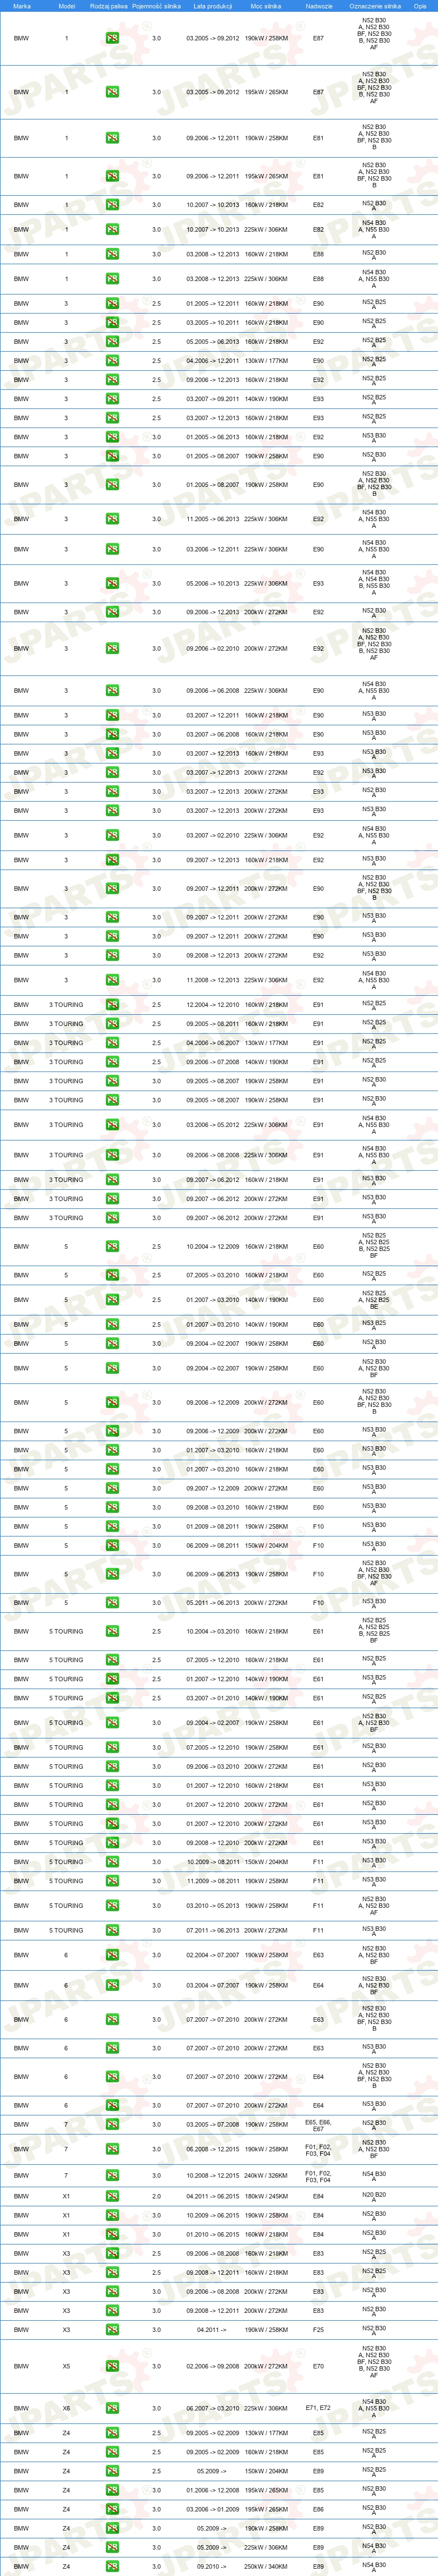The height and width of the screenshot is (2576, 438).
Task: Click the 02.2006 -> 09.2008 date cell
Action: tap(212, 2366)
